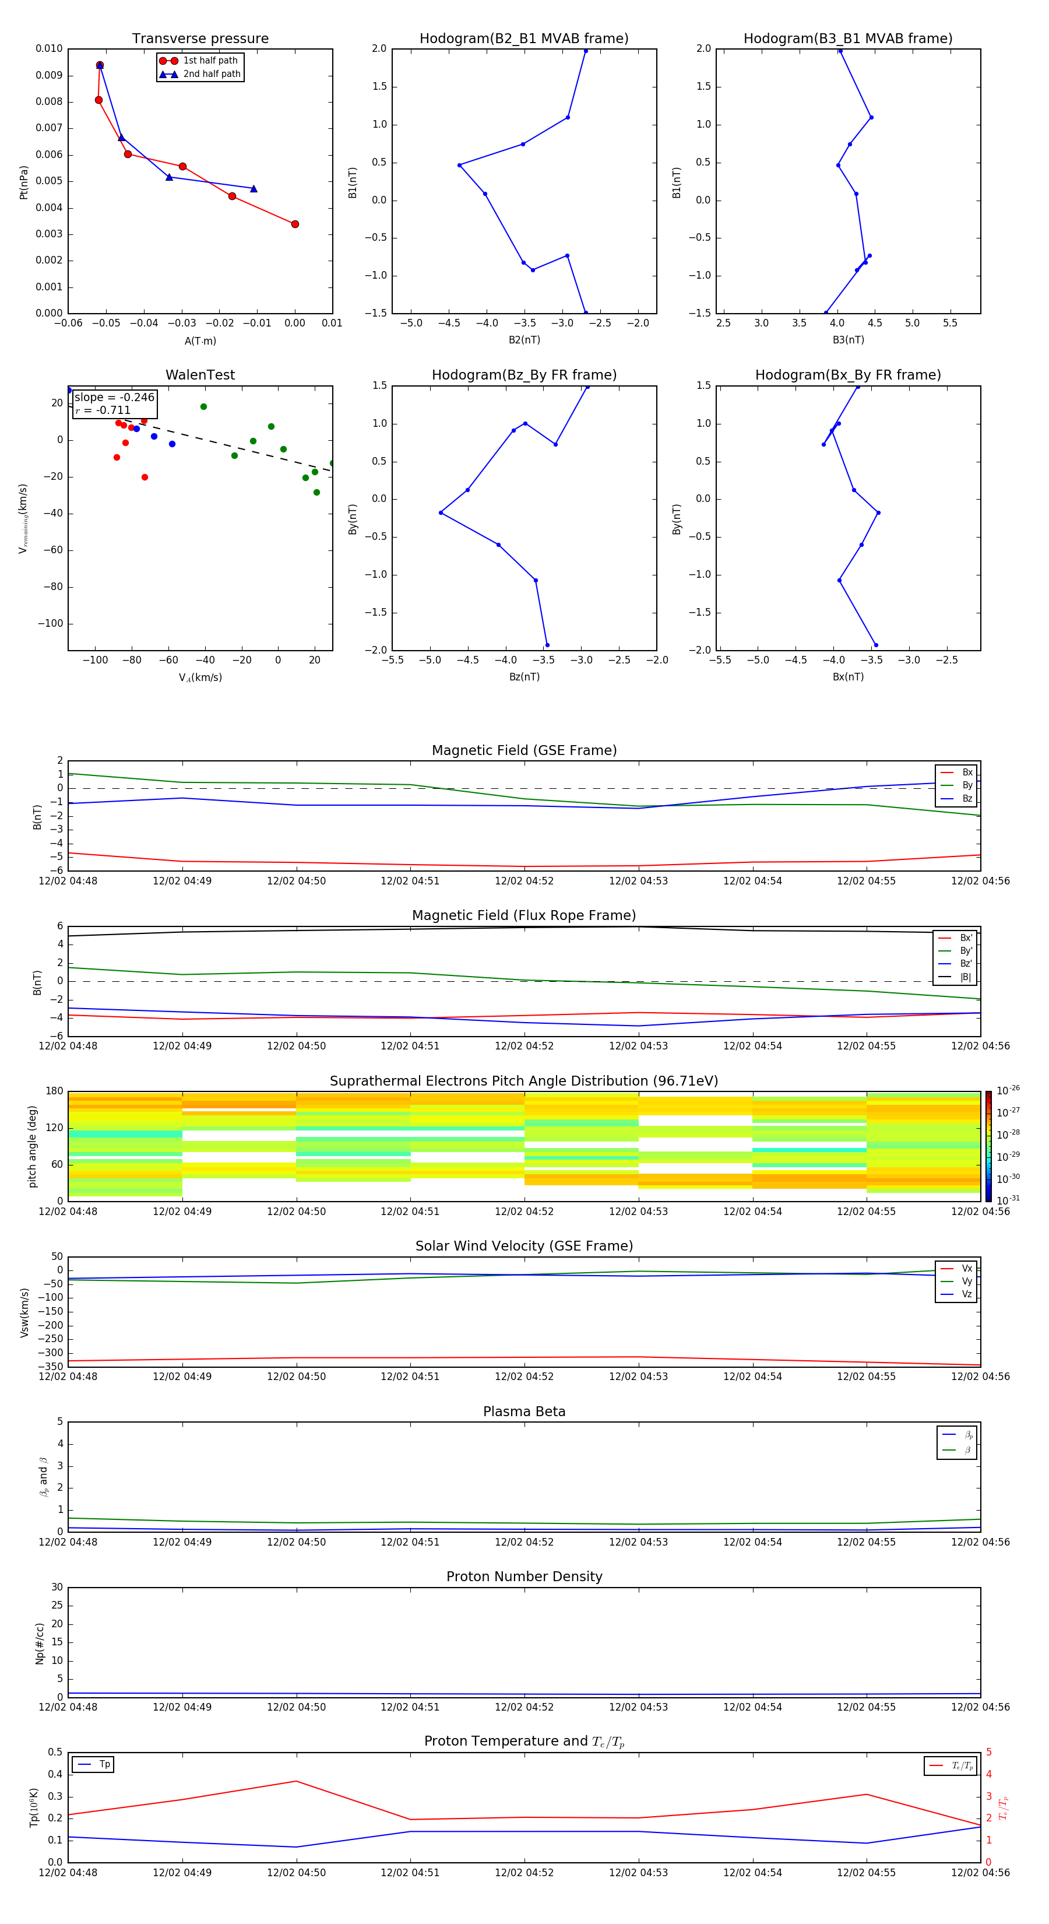1049x1924 pixels.
Task: Select "Vy" in the velocity legend
Action: tap(956, 1281)
